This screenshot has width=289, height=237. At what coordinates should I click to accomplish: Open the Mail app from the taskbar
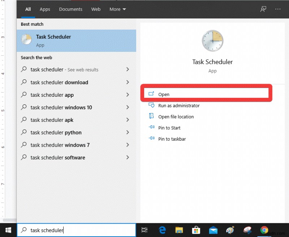[213, 230]
